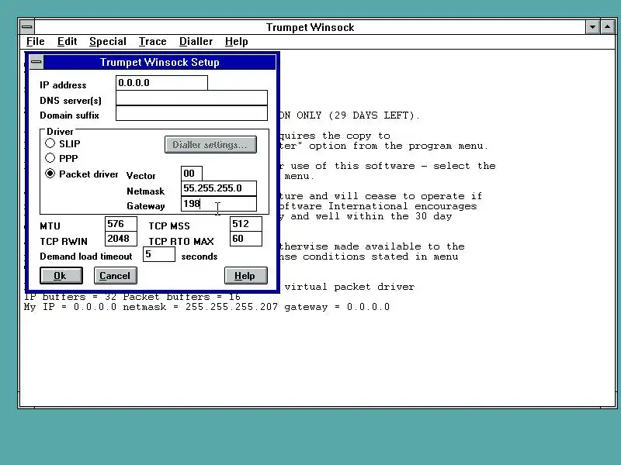Click the TCP RTO MAX value field
Viewport: 621px width, 465px height.
tap(246, 239)
